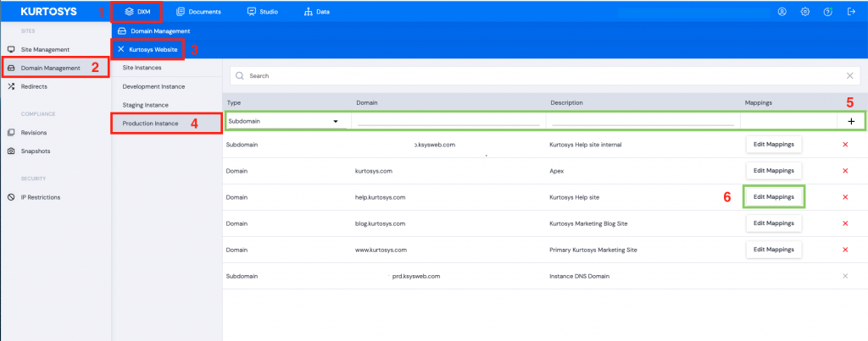Select Site Instances

pos(142,68)
